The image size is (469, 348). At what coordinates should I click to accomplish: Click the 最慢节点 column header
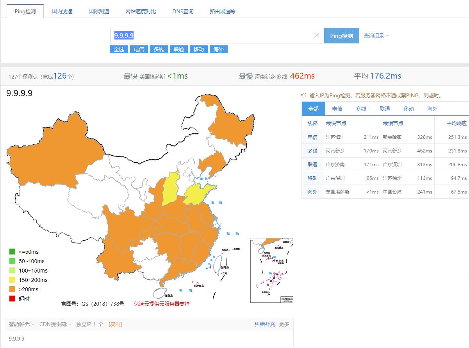(x=393, y=123)
